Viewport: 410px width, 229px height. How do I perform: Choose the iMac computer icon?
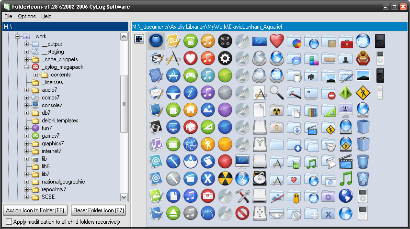click(242, 162)
